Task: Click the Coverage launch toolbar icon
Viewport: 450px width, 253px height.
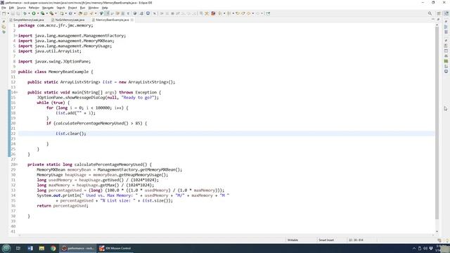Action: click(42, 13)
